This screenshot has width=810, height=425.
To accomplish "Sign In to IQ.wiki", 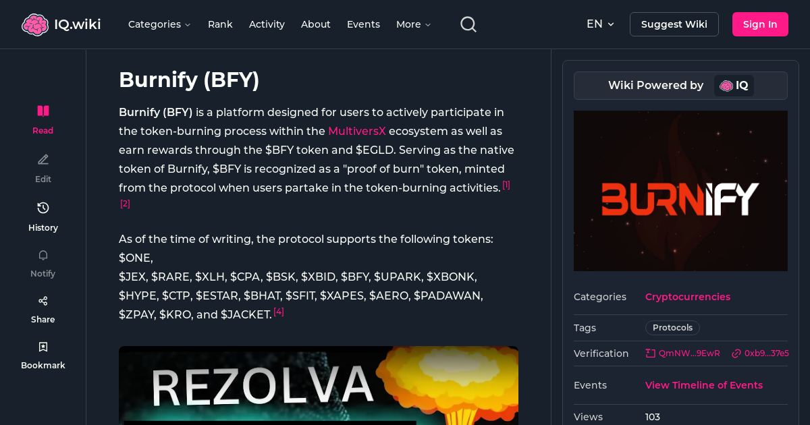I will point(760,24).
